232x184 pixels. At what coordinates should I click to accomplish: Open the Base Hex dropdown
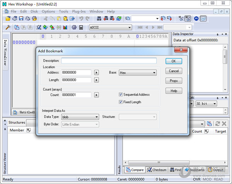click(x=138, y=73)
